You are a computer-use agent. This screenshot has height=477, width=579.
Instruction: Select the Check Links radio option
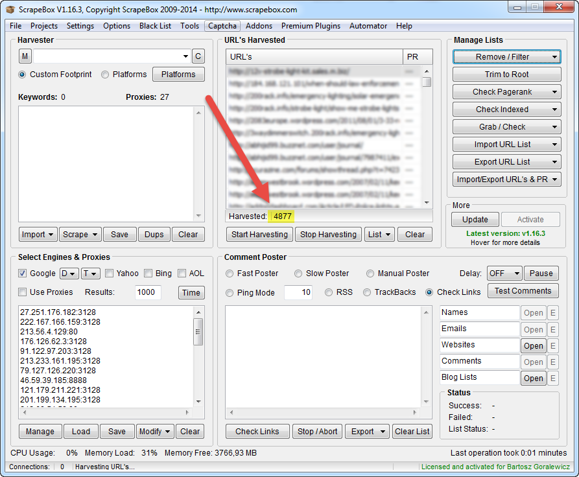429,292
